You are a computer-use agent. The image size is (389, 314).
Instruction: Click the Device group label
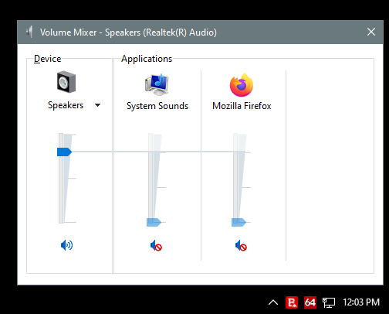[48, 59]
